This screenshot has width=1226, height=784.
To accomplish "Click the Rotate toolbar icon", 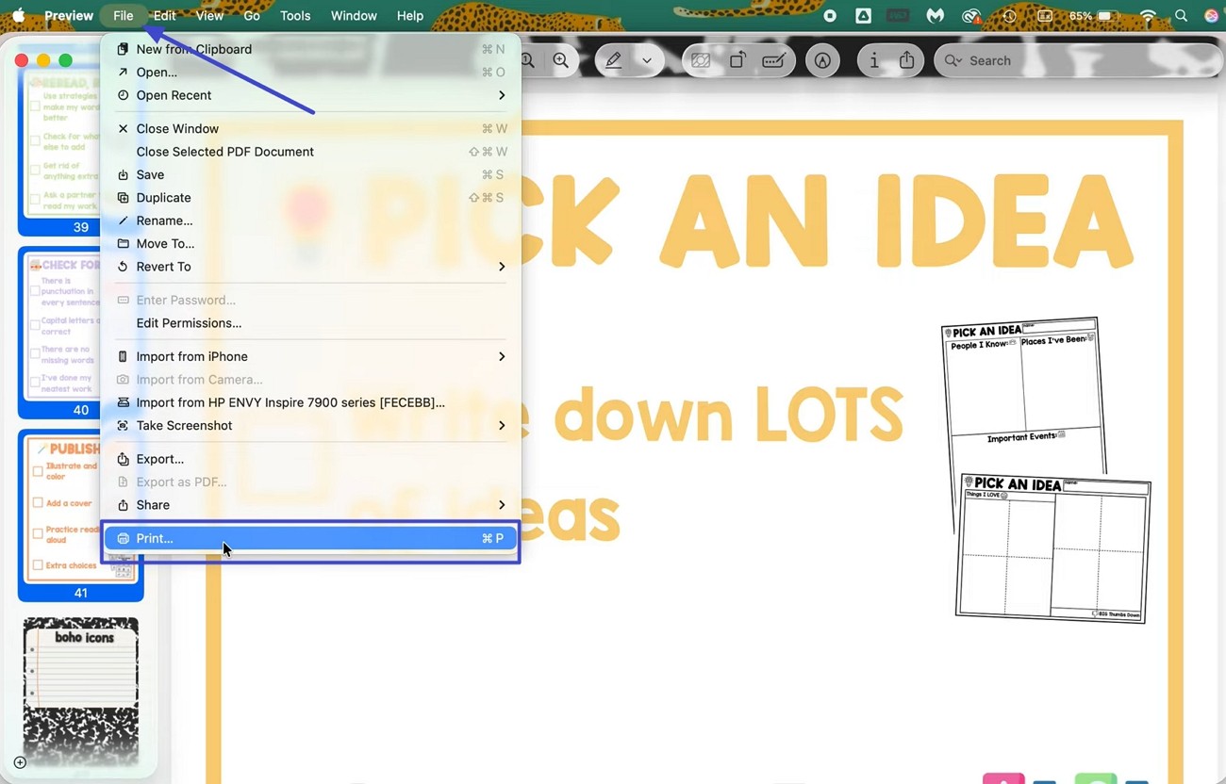I will coord(737,60).
